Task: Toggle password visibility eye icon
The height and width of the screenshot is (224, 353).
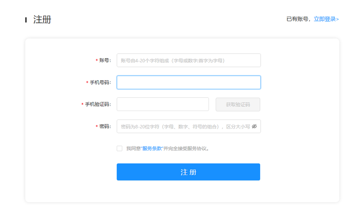Action: 254,126
